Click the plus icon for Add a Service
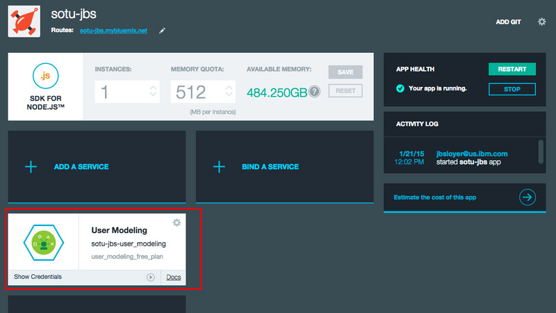The width and height of the screenshot is (556, 313). coord(31,167)
